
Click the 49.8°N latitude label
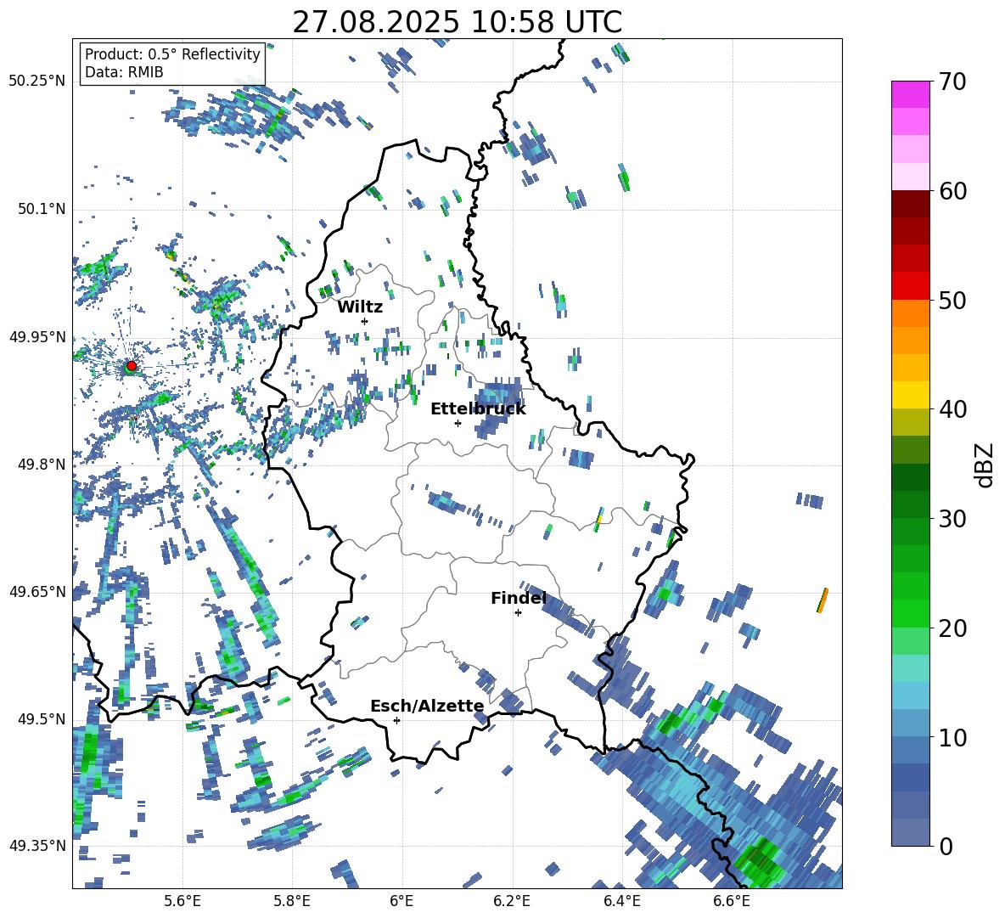click(42, 465)
